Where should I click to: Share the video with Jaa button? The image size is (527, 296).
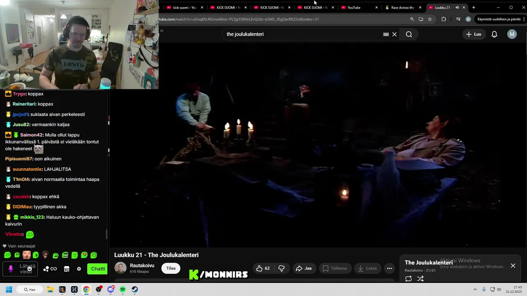coord(304,268)
